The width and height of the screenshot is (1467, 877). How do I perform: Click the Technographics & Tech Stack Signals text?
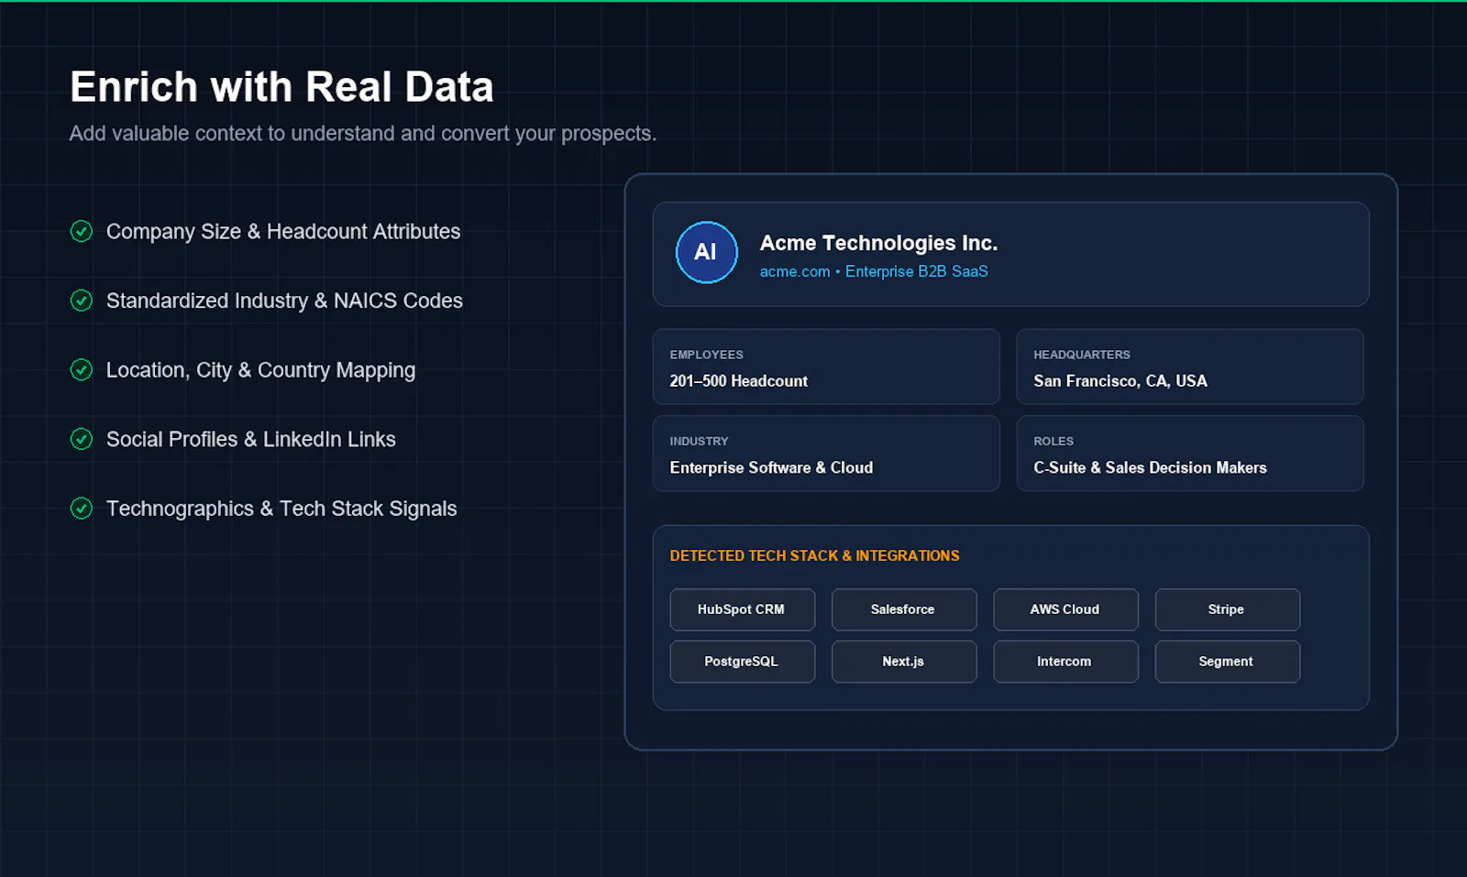coord(281,509)
